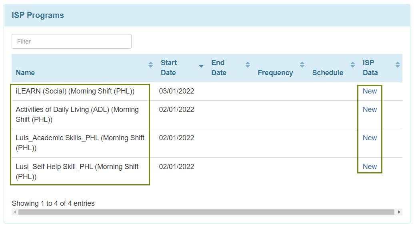This screenshot has height=227, width=414.
Task: Open New ISP Data for Luis_Academic Skills_PHL
Action: point(370,138)
